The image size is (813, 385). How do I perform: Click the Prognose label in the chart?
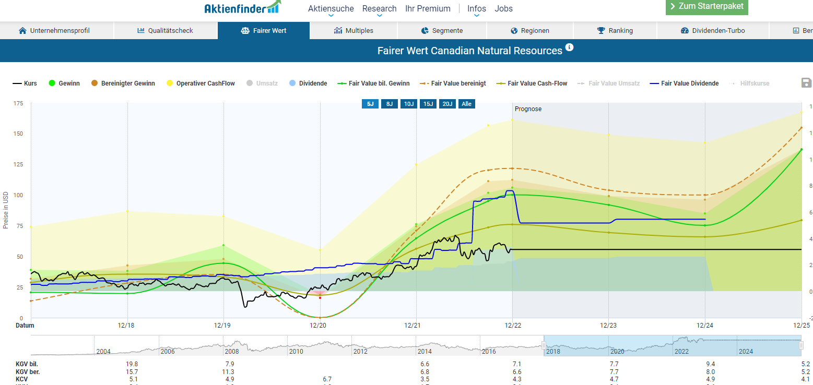click(528, 109)
